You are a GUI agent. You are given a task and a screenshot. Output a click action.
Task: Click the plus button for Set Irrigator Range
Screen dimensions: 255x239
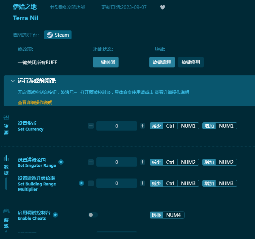click(142, 162)
